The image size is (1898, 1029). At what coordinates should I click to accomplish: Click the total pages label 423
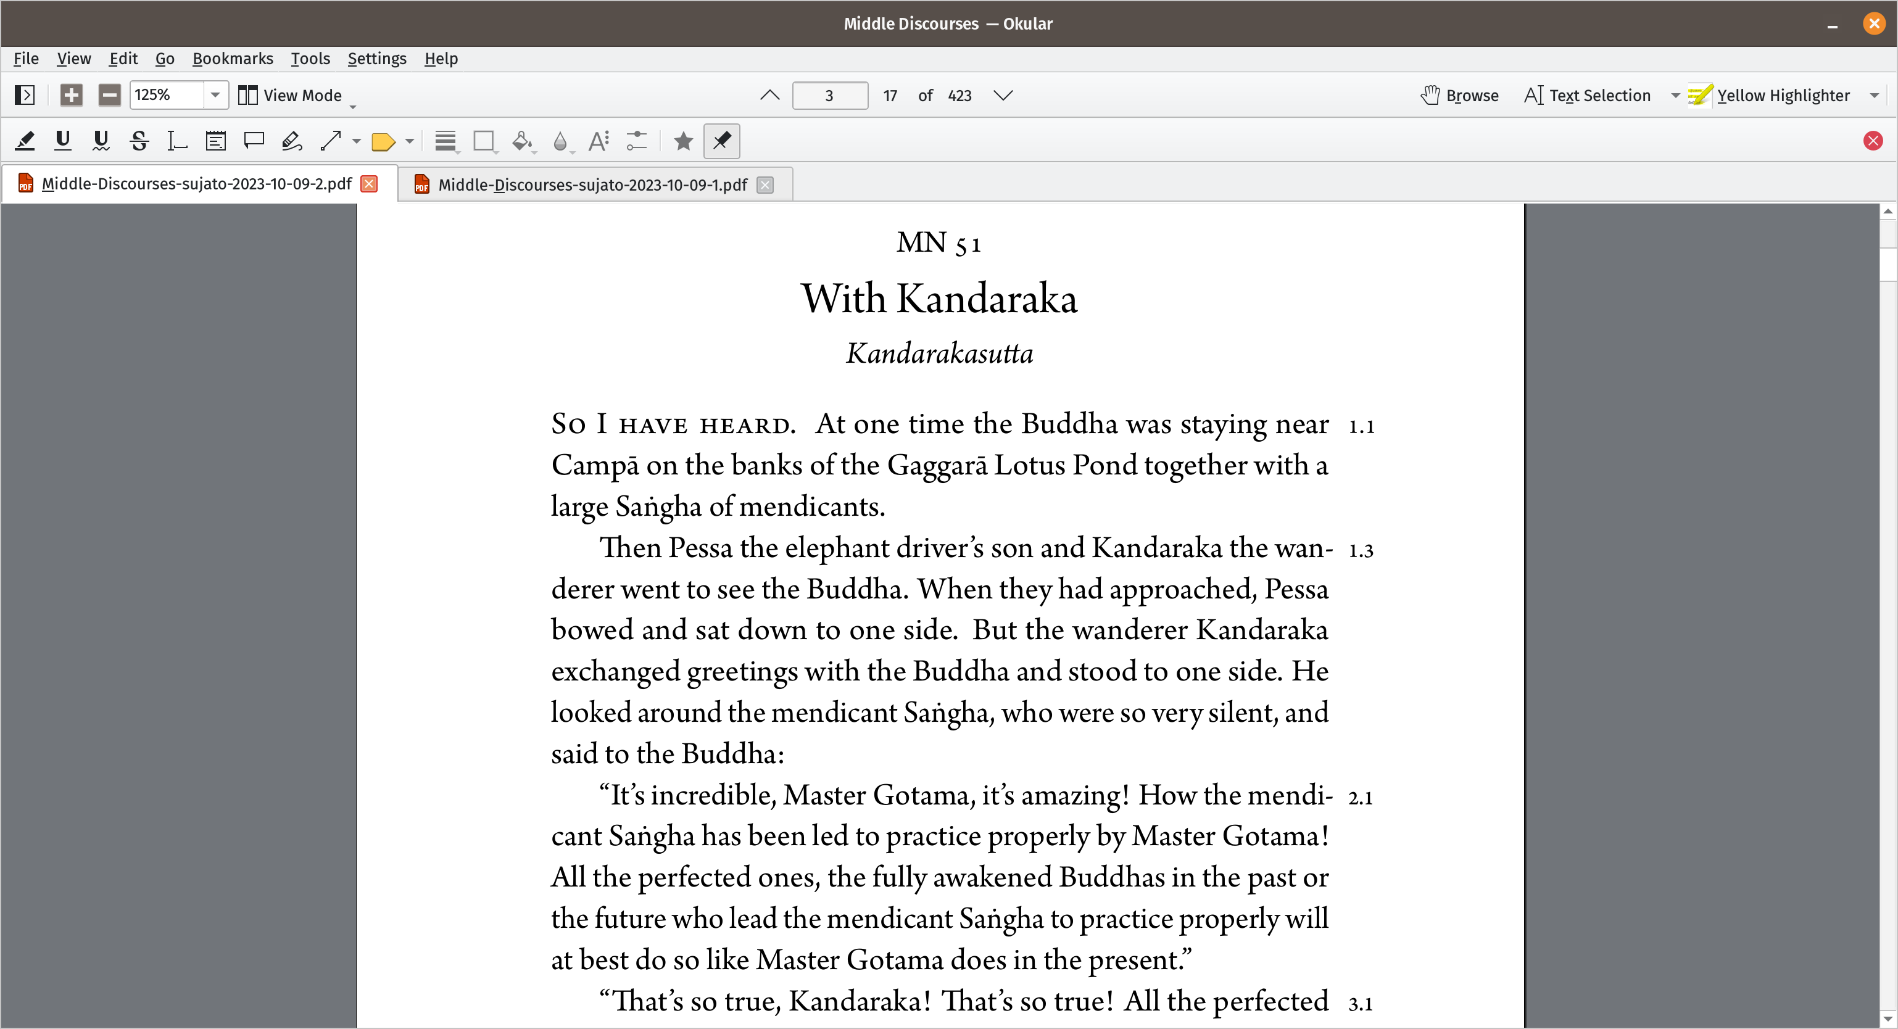(x=959, y=96)
